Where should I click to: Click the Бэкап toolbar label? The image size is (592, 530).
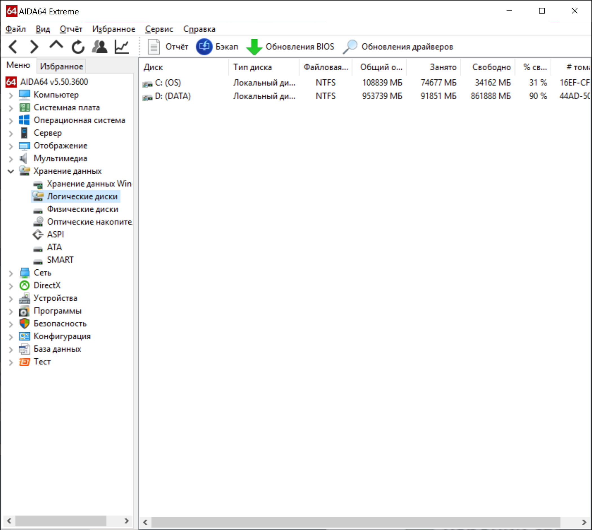click(227, 47)
